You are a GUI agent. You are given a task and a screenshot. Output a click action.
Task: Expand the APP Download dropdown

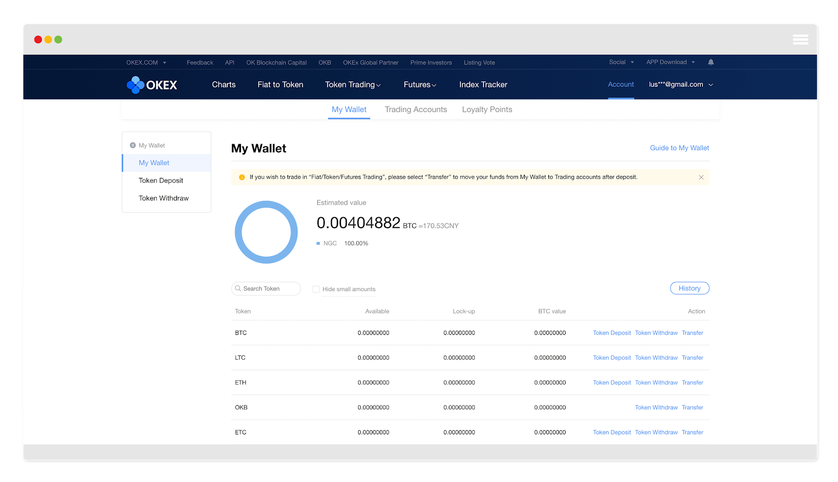tap(671, 62)
